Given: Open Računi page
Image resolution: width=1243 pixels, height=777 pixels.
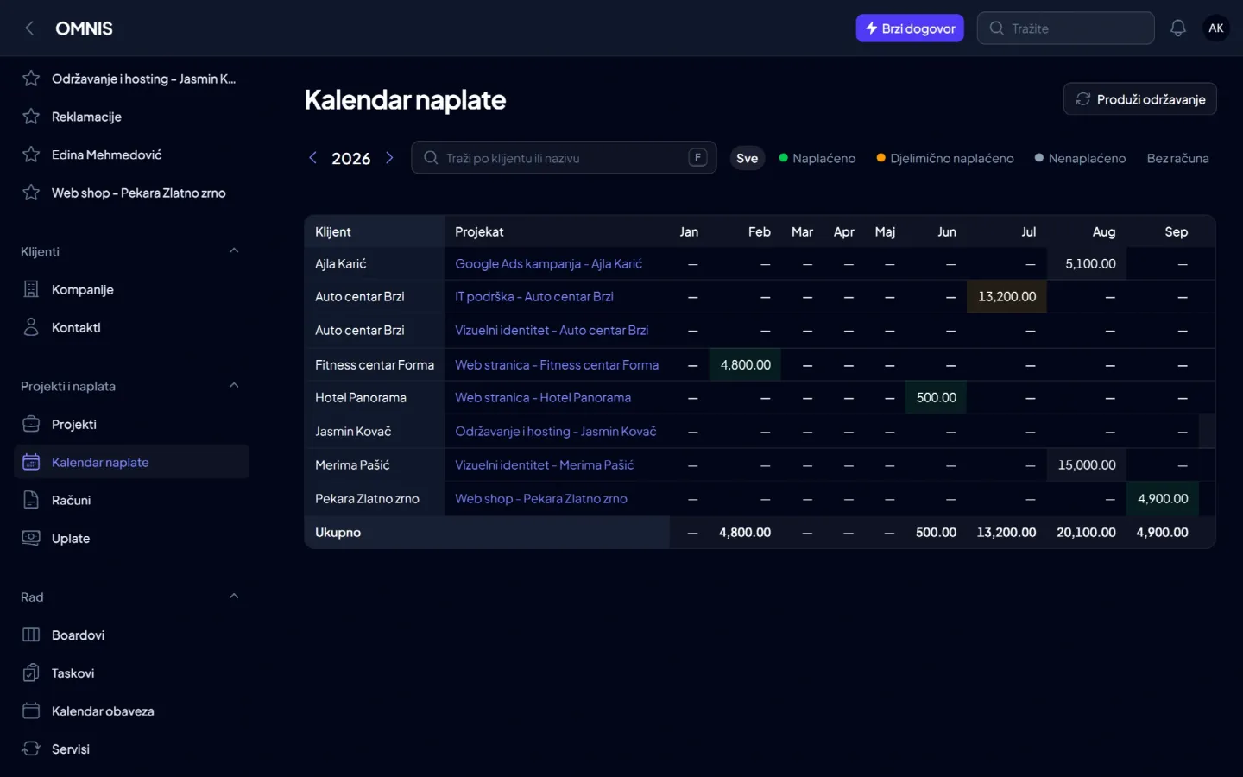Looking at the screenshot, I should [x=131, y=500].
